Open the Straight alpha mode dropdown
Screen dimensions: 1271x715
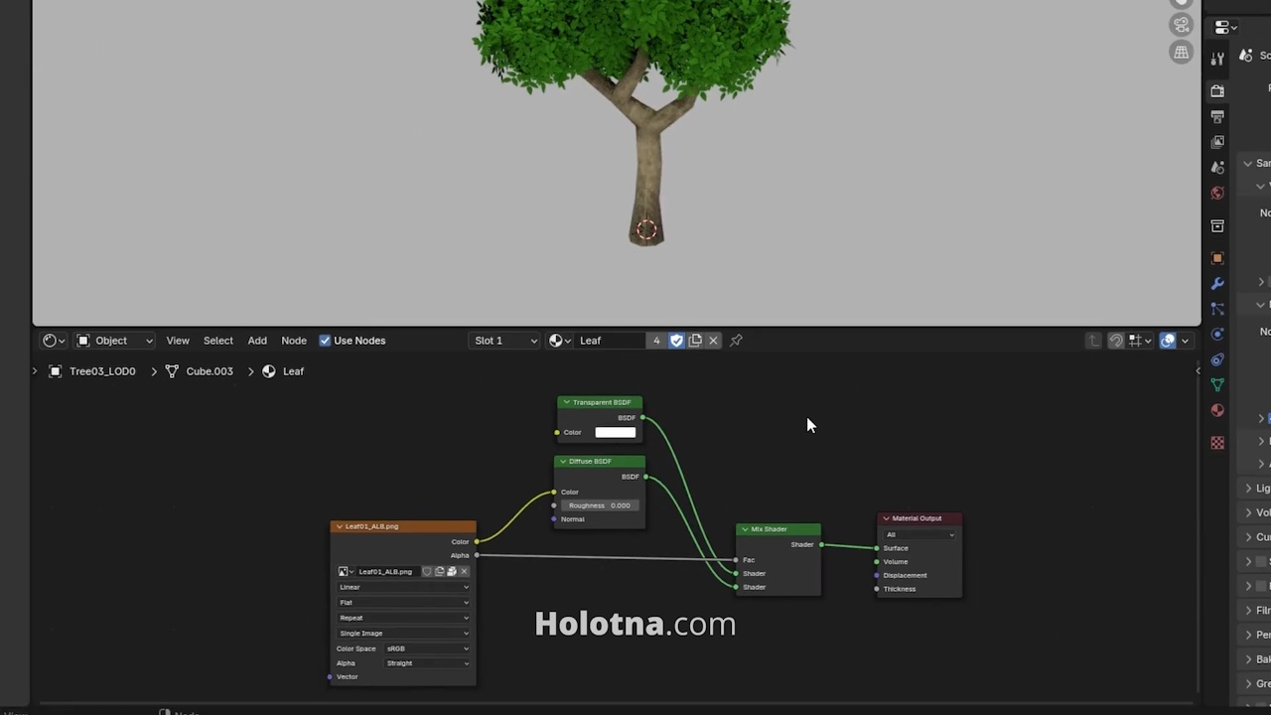click(x=427, y=663)
